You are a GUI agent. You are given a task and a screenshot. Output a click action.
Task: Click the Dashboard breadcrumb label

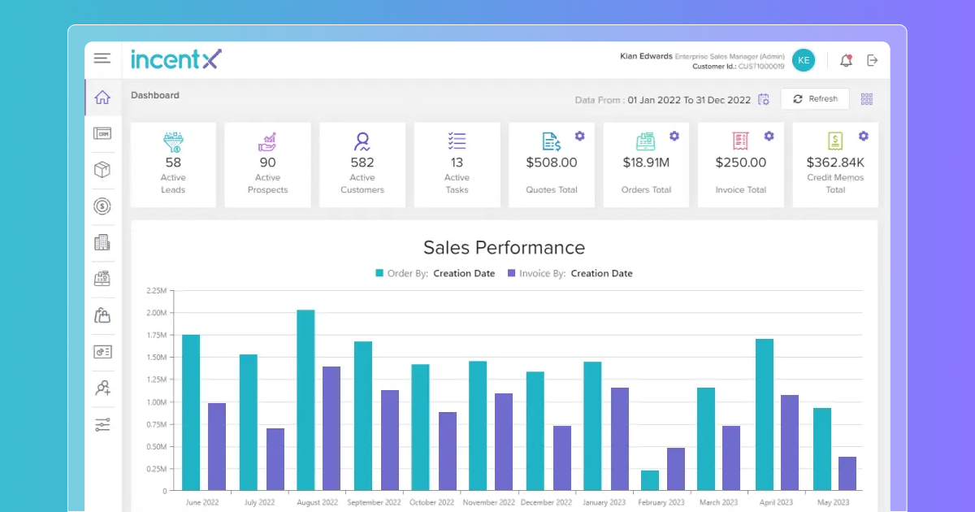tap(154, 95)
